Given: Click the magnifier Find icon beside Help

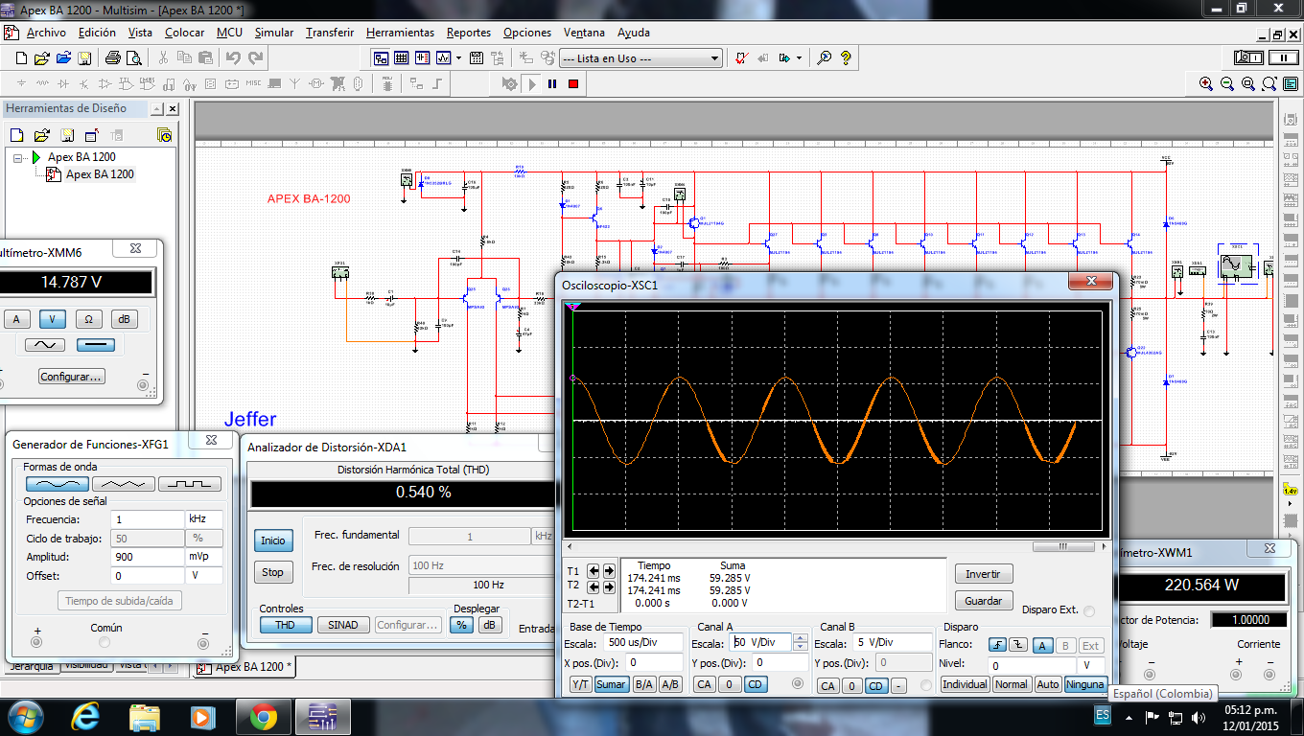Looking at the screenshot, I should [x=824, y=57].
